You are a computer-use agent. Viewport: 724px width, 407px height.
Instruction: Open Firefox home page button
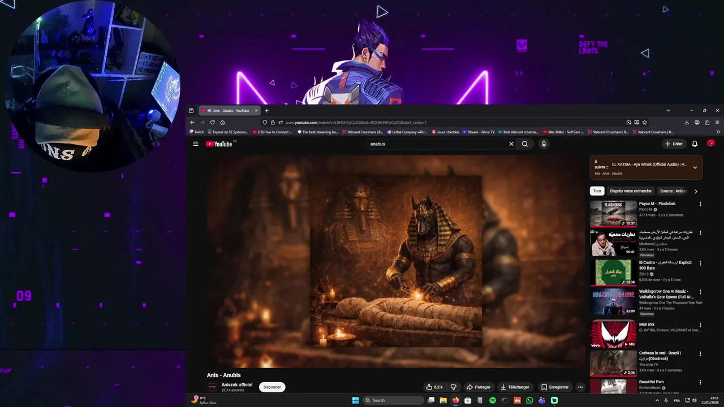pos(222,122)
